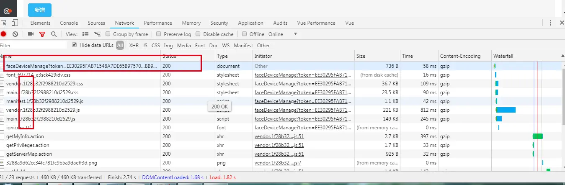Stop recording network log with red button
565x185 pixels.
coord(3,34)
